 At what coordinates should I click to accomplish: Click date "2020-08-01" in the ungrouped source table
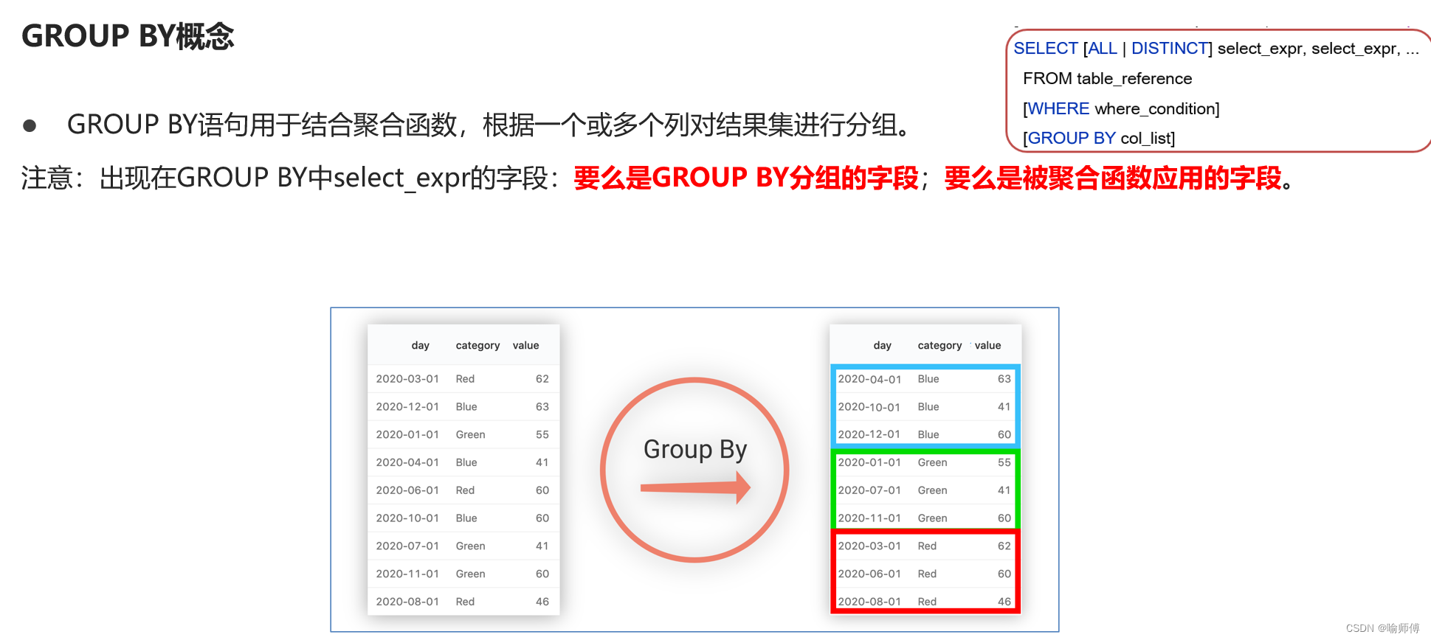click(407, 602)
